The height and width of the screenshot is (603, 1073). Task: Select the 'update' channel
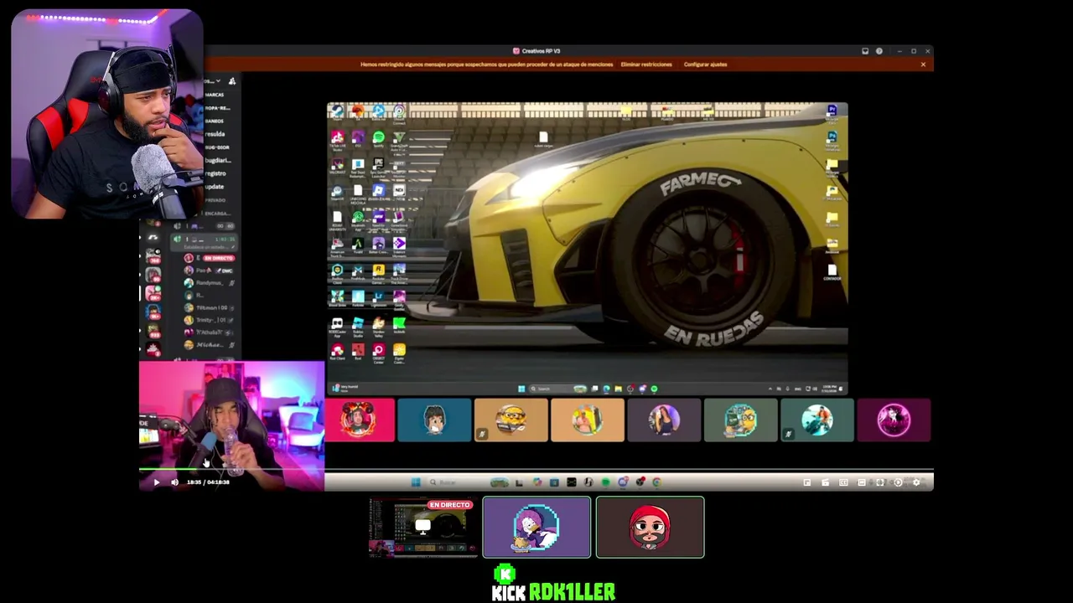tap(215, 186)
